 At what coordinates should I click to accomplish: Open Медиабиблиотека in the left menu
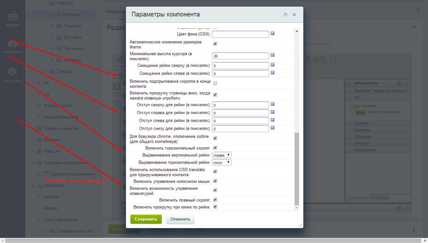[x=61, y=117]
